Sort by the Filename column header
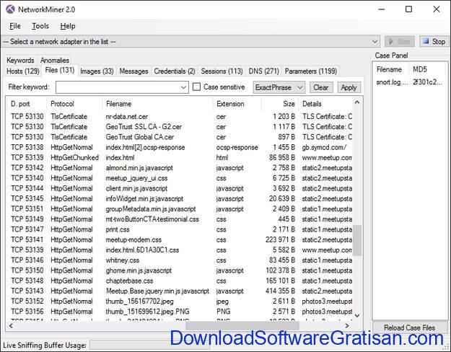This screenshot has width=451, height=352. 157,104
